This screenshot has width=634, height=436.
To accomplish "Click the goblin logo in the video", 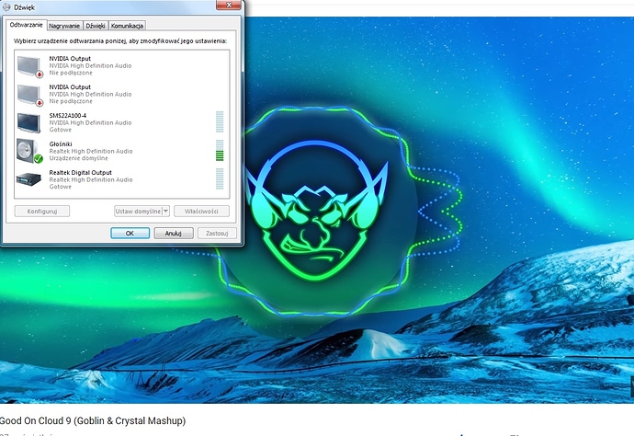I will point(316,211).
